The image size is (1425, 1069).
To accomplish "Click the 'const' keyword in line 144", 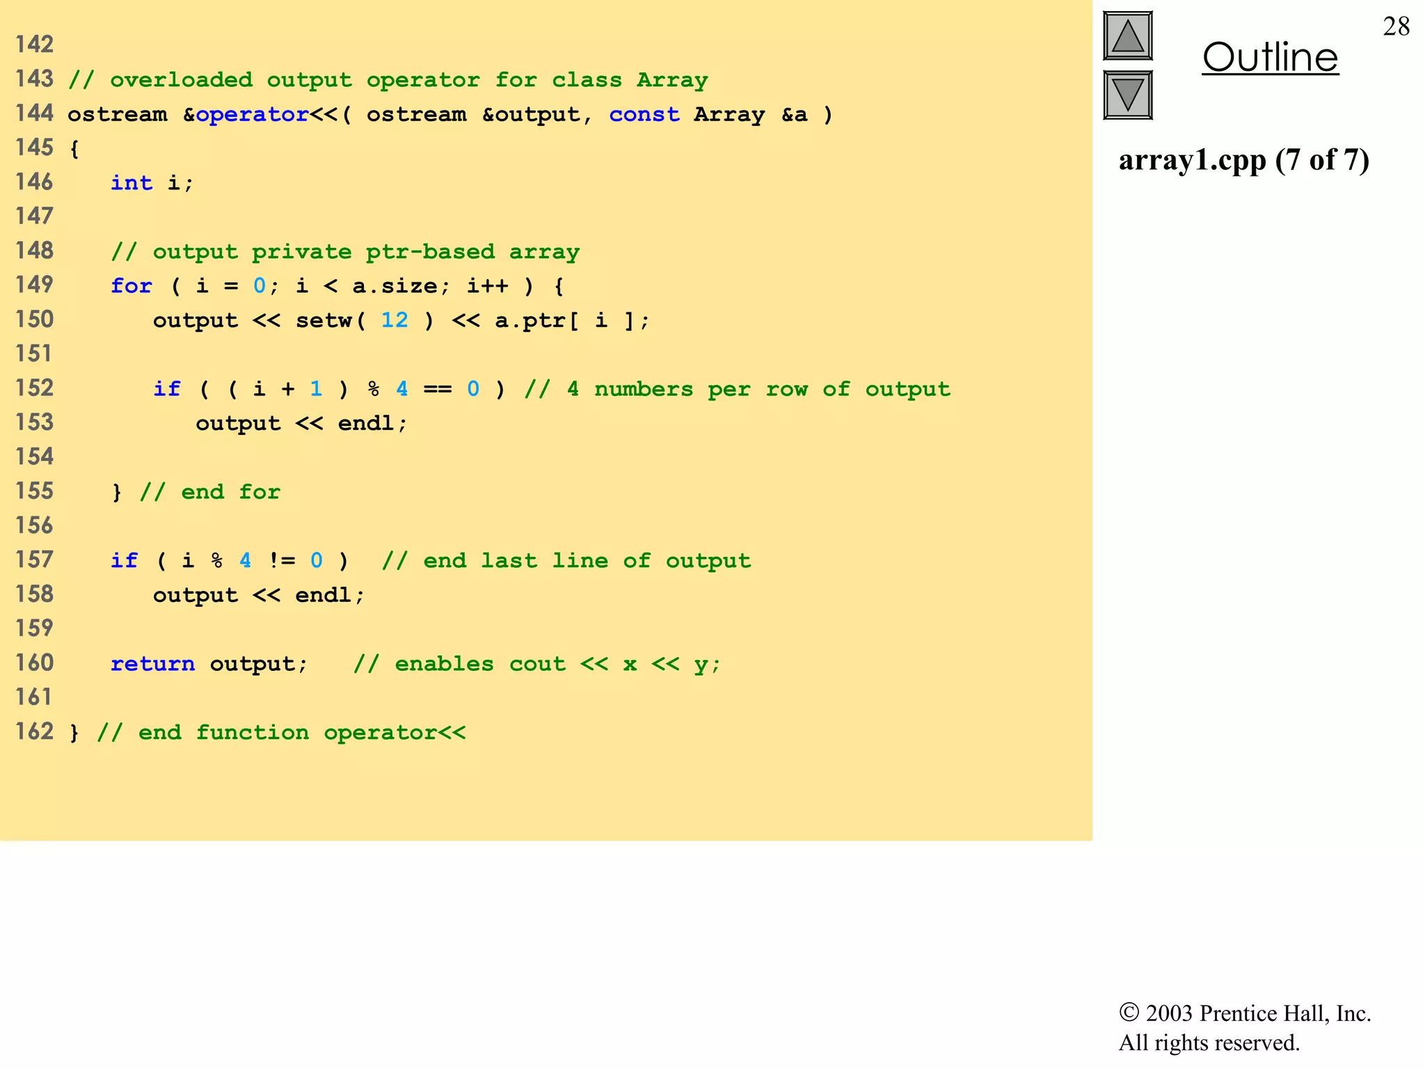I will [644, 114].
